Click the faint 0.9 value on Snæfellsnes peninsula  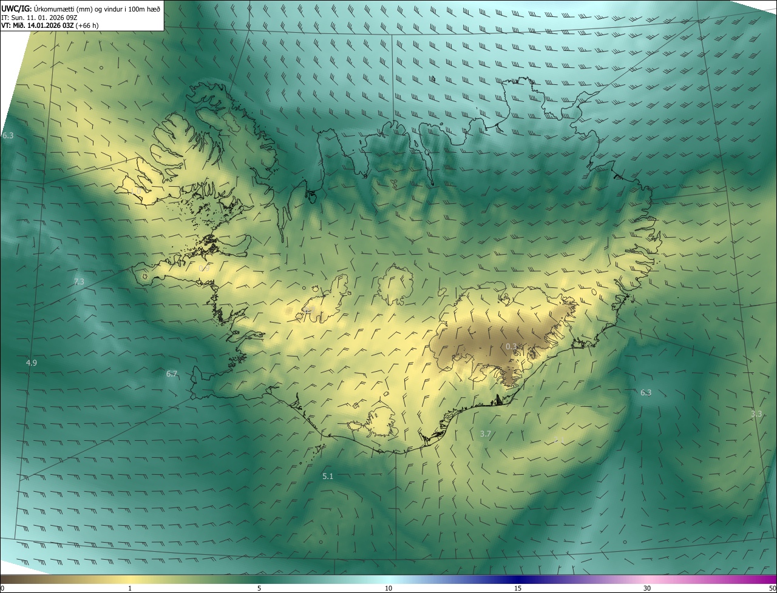tap(205, 267)
